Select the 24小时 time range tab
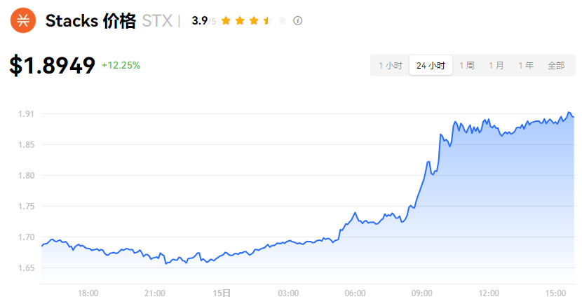582x306 pixels. tap(431, 65)
